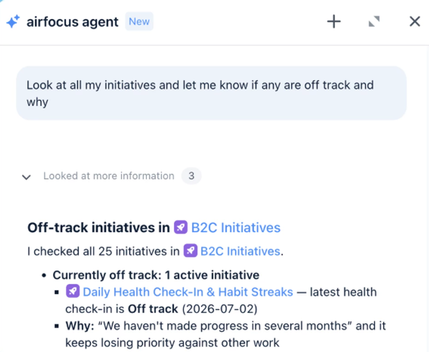The height and width of the screenshot is (352, 429).
Task: Open B2C Initiatives link in checked sentence
Action: click(x=240, y=251)
